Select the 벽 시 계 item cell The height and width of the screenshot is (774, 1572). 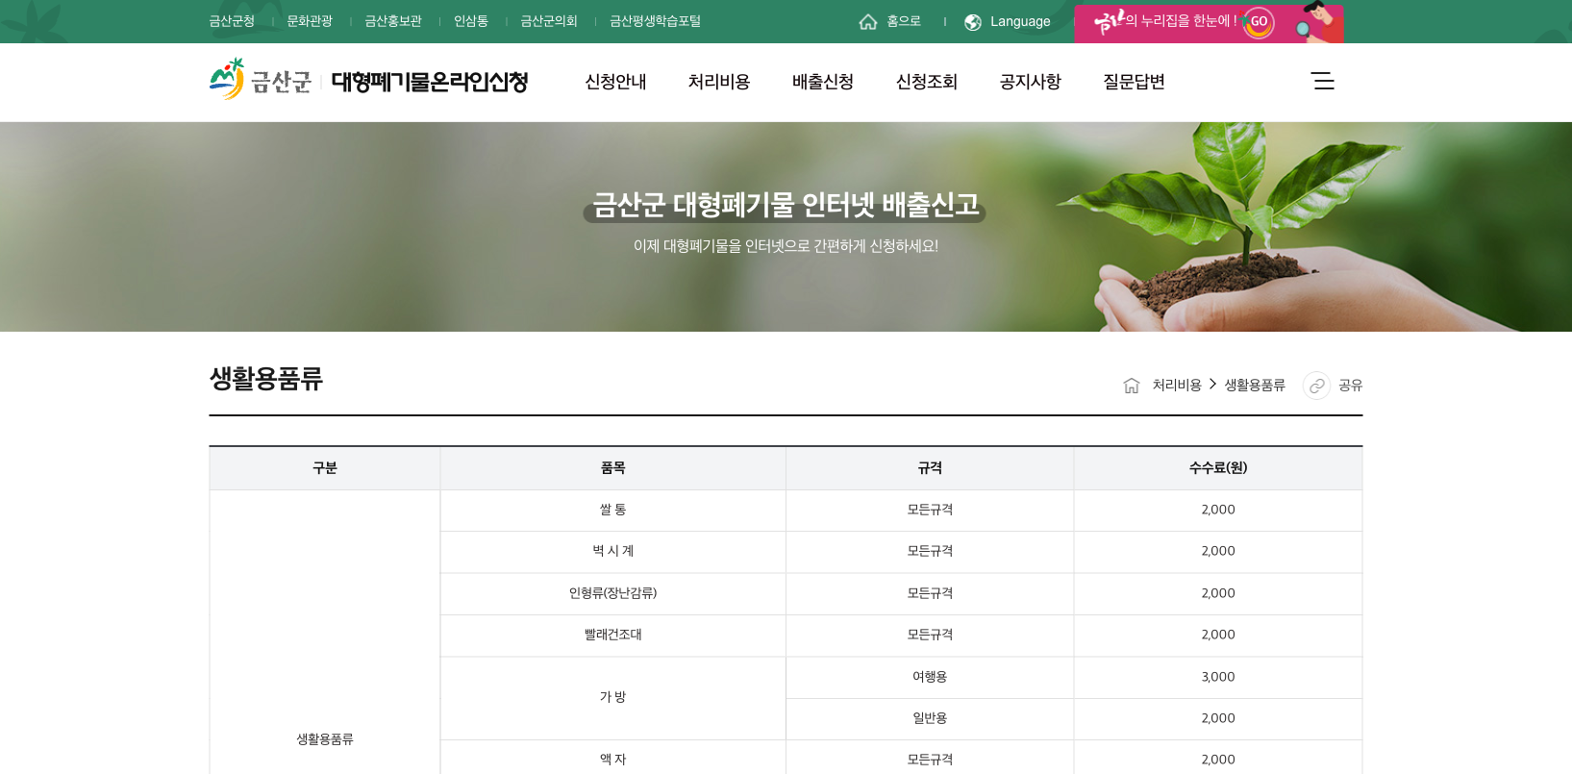[613, 551]
